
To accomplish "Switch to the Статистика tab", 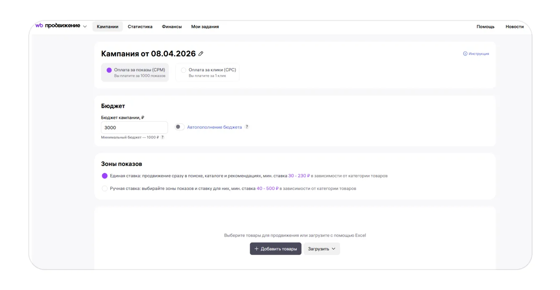I will [140, 27].
